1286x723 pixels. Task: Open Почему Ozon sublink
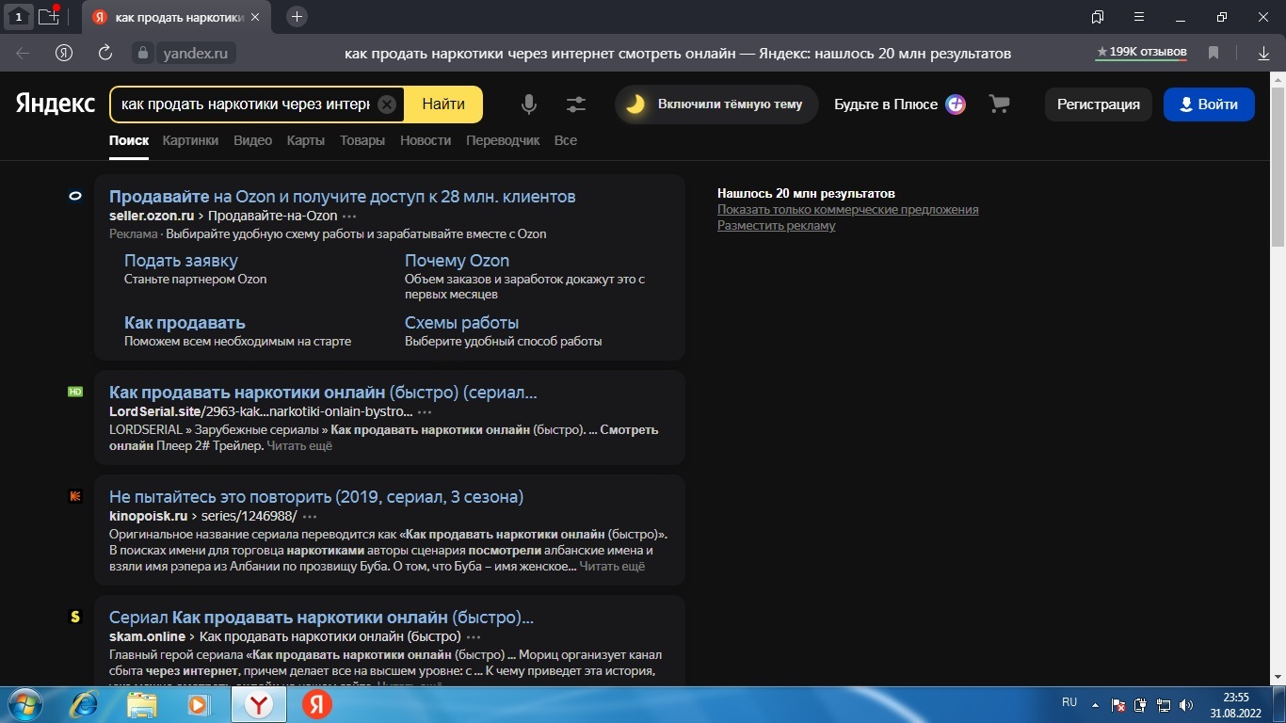coord(457,261)
